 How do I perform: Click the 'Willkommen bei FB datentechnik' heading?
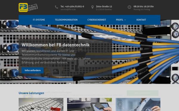click(55, 45)
